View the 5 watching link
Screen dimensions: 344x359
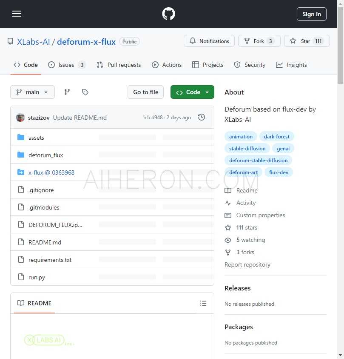pyautogui.click(x=245, y=240)
